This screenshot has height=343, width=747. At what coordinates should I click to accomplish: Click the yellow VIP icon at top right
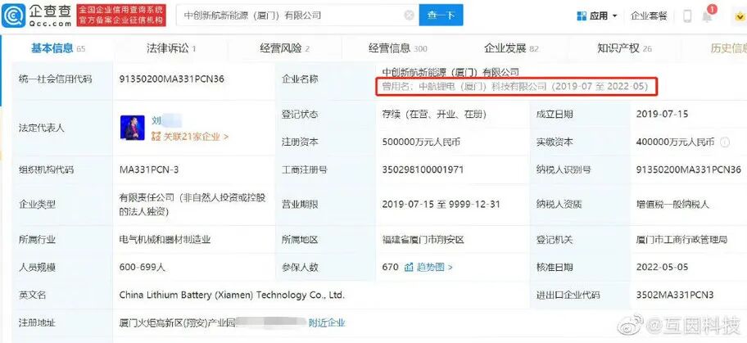point(740,16)
